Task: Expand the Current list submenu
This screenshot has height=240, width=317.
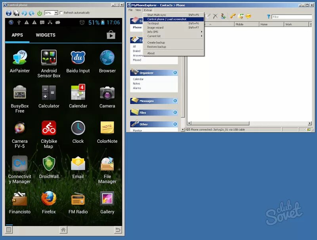Action: [174, 36]
